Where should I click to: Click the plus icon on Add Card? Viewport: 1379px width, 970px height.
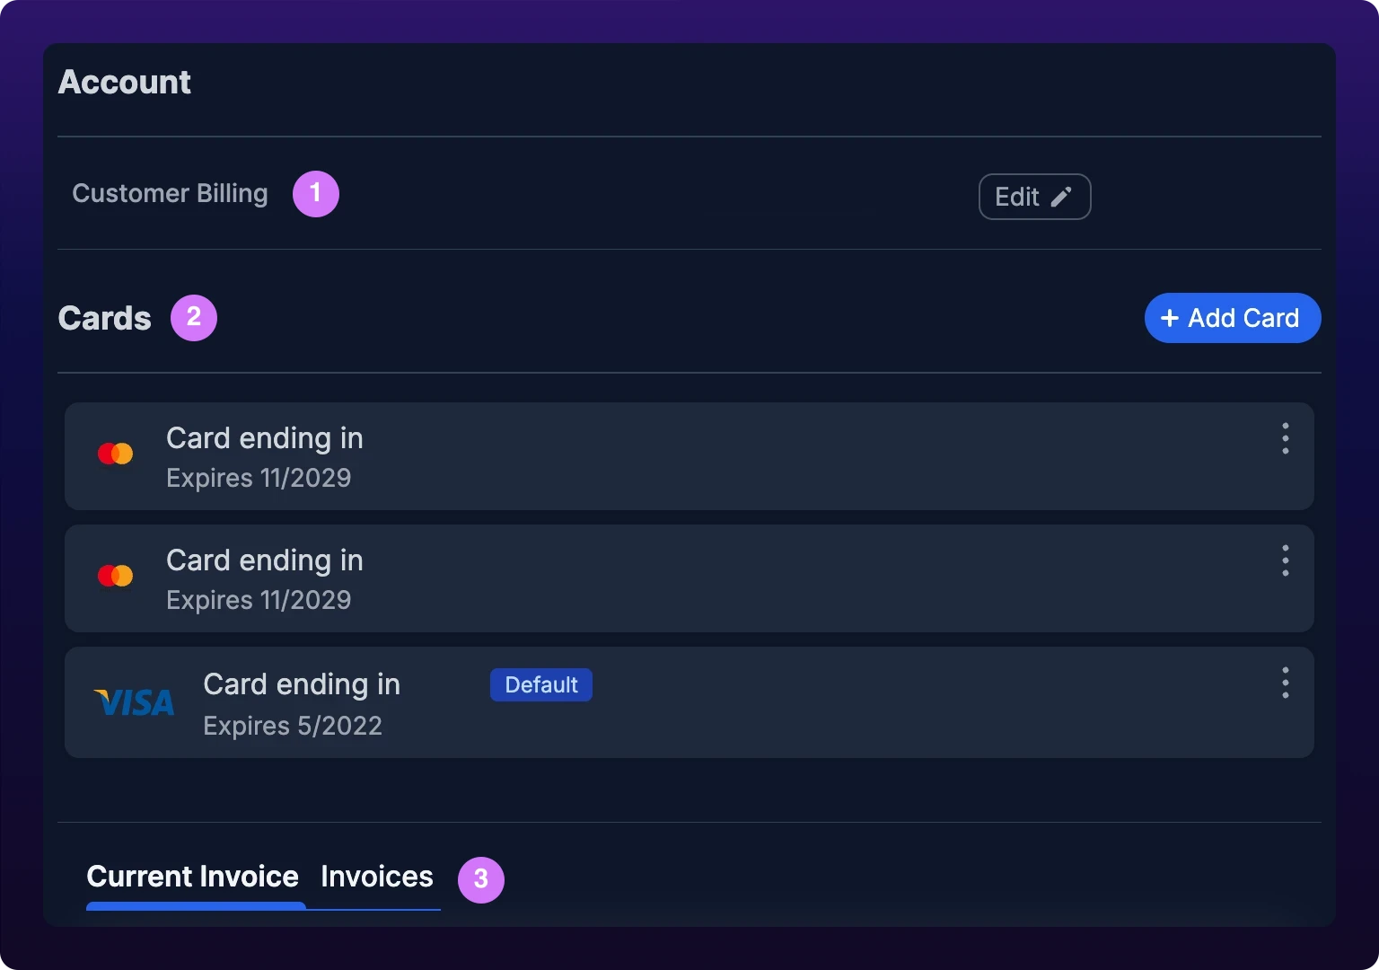tap(1169, 318)
